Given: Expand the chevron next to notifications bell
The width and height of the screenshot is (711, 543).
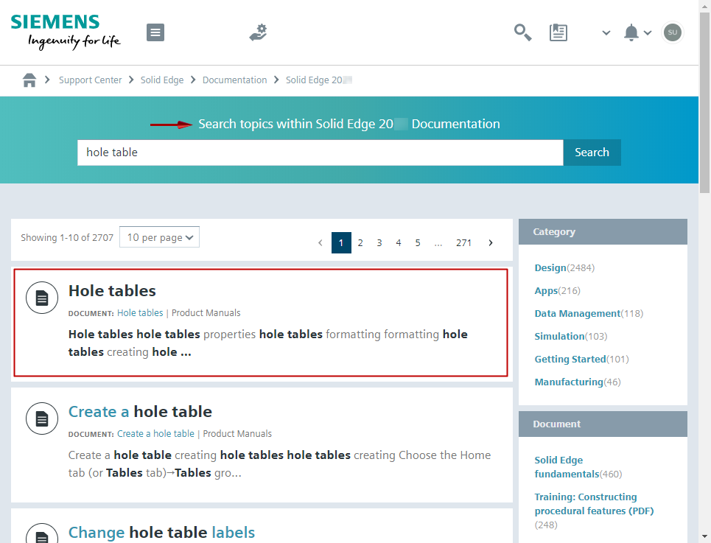Looking at the screenshot, I should coord(648,32).
